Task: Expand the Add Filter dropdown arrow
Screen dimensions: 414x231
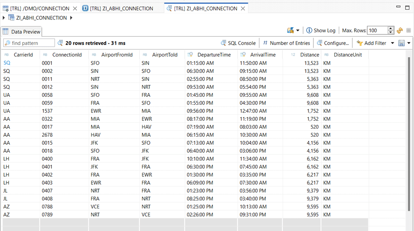Action: [x=392, y=43]
